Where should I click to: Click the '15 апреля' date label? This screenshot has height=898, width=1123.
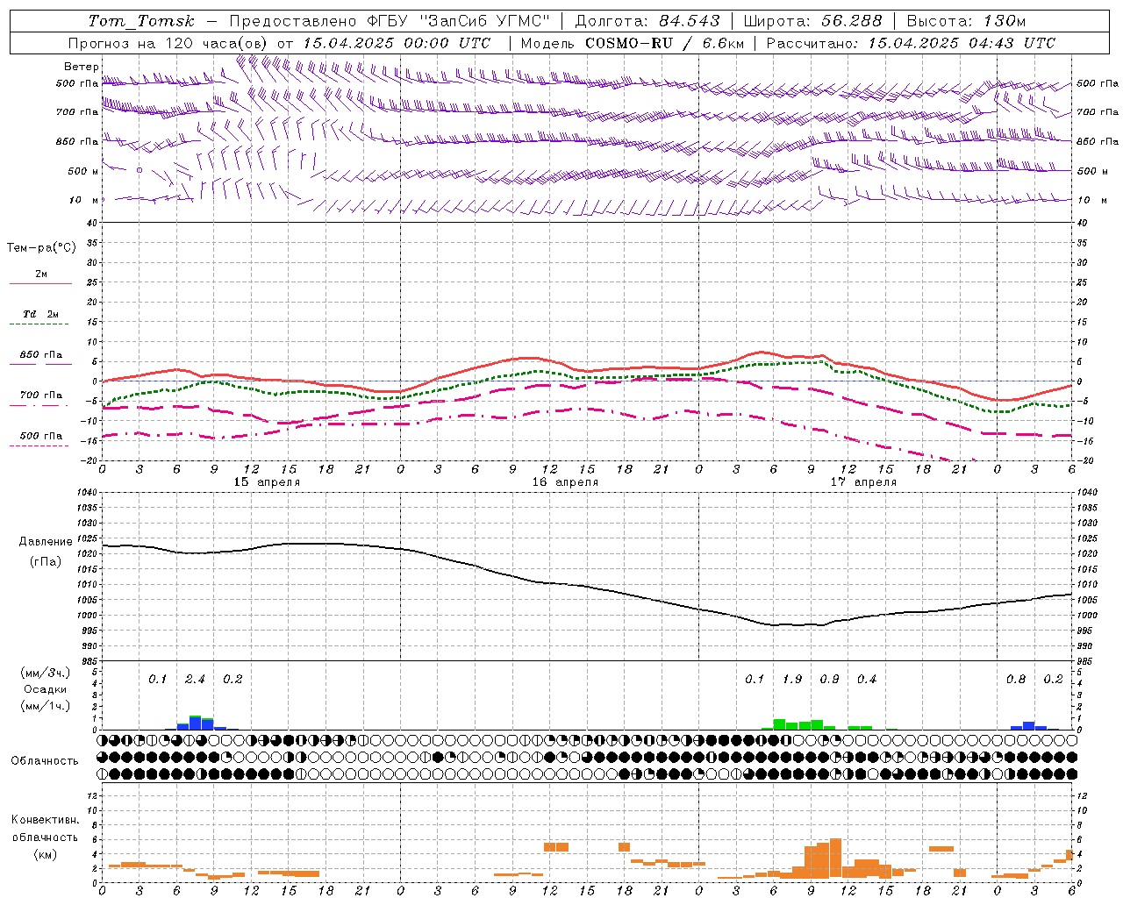pos(267,482)
